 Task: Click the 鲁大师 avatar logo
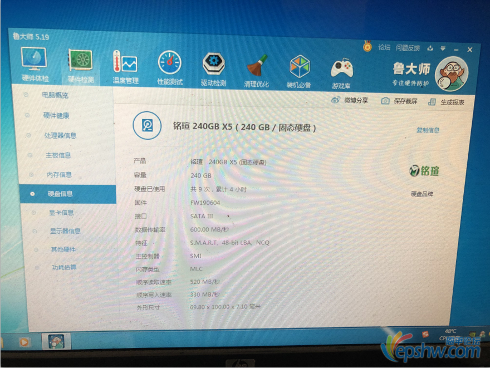[x=452, y=74]
